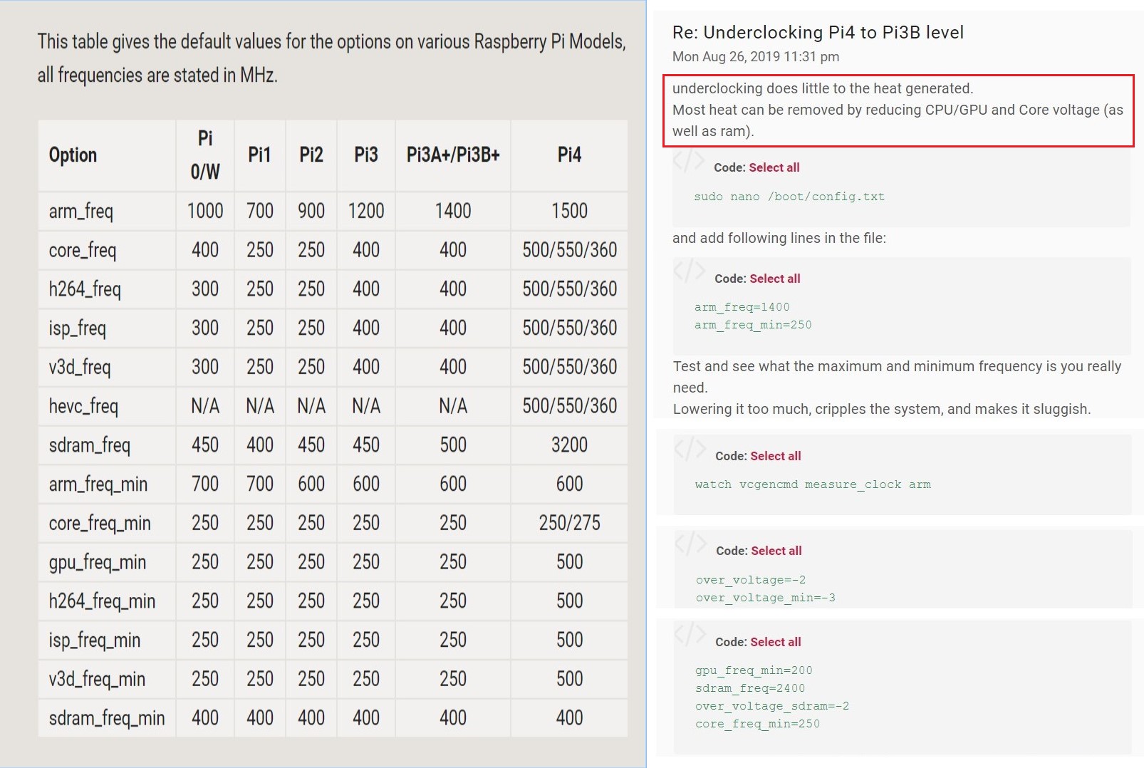
Task: Click the code icon beside the sudo nano block
Action: click(688, 162)
